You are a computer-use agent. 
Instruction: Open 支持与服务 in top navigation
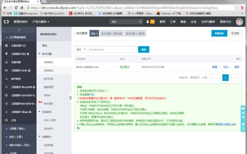pos(208,22)
